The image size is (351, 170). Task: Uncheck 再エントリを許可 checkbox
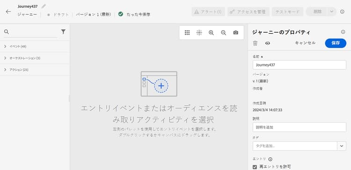(x=255, y=167)
